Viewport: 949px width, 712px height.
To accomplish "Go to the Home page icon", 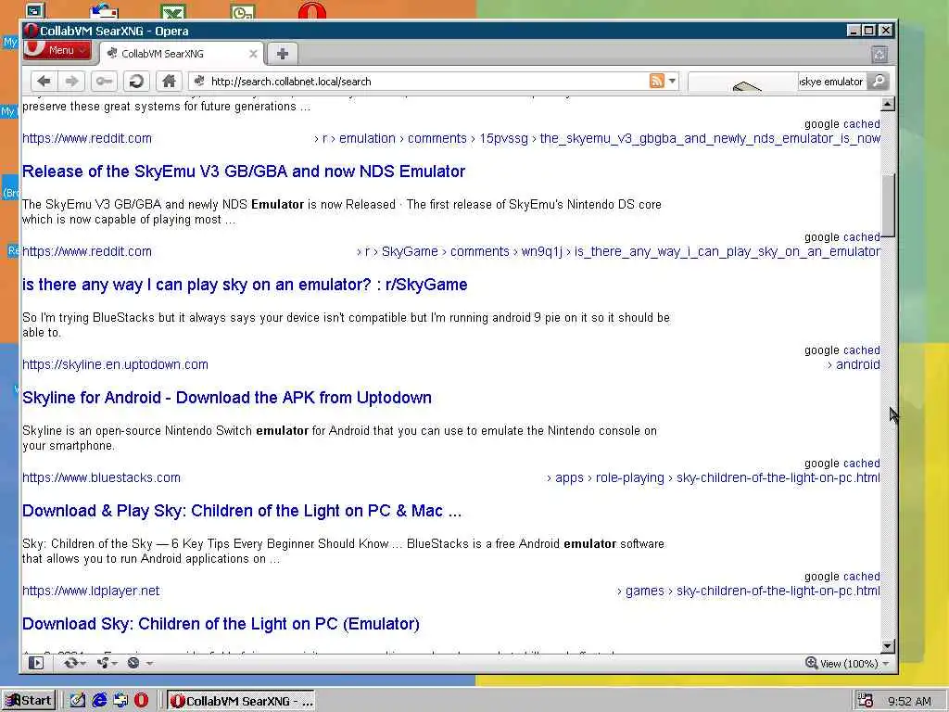I will click(x=169, y=82).
